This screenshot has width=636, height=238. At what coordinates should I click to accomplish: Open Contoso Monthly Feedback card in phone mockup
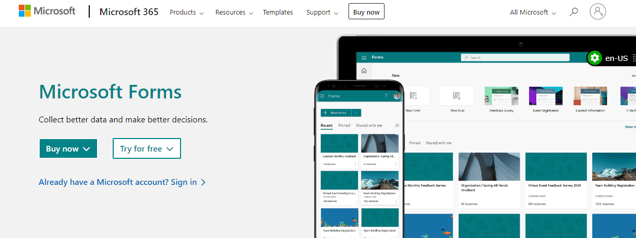click(x=339, y=151)
